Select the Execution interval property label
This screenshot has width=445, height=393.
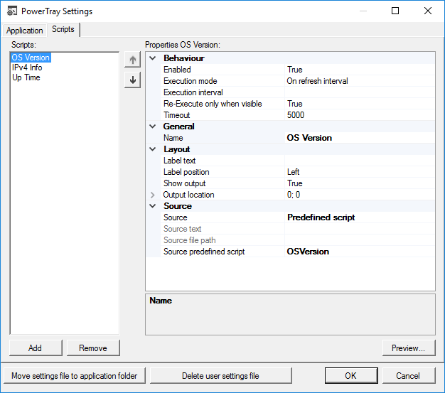click(193, 92)
